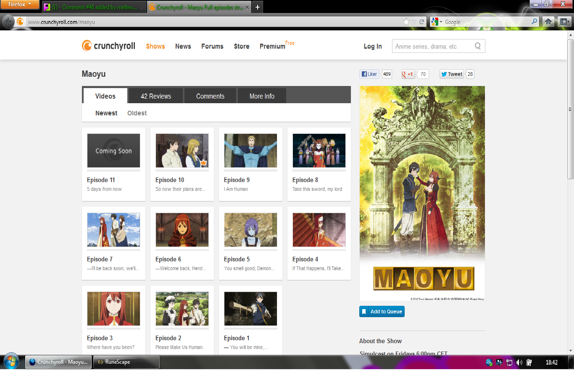
Task: Bookmark this page with the star icon
Action: click(406, 22)
